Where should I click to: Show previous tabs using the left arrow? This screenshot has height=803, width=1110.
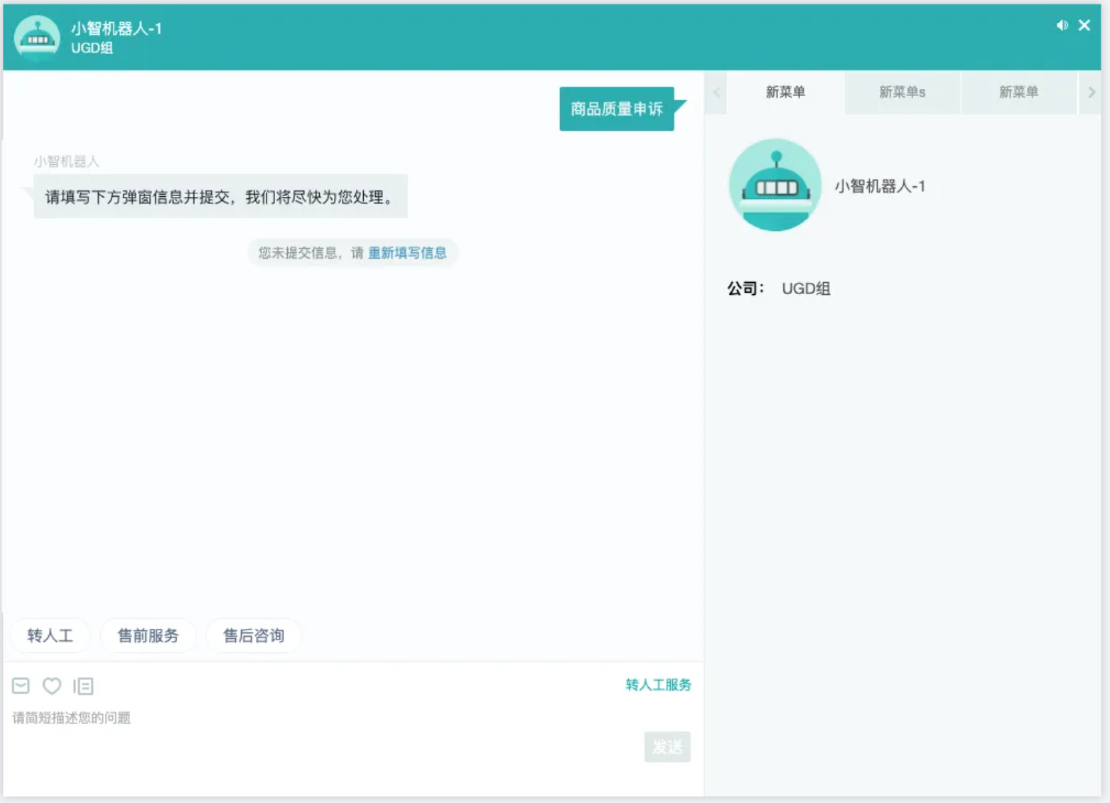[716, 92]
